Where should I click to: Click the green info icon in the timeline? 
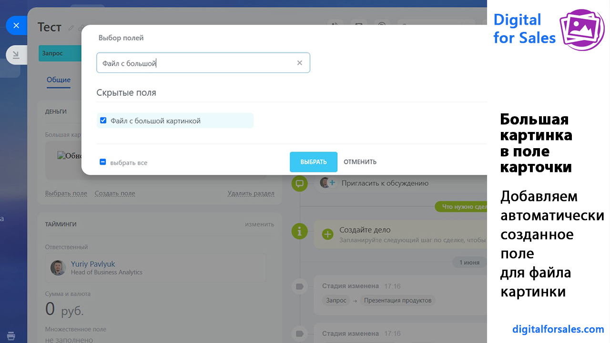(x=300, y=231)
